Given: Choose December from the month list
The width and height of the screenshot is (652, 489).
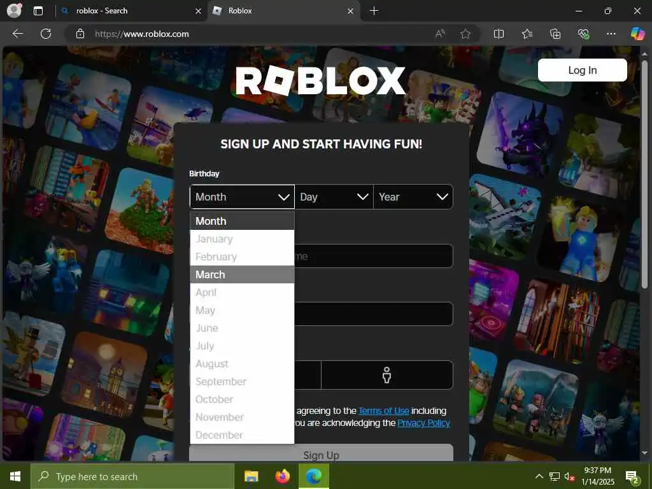Looking at the screenshot, I should click(242, 435).
